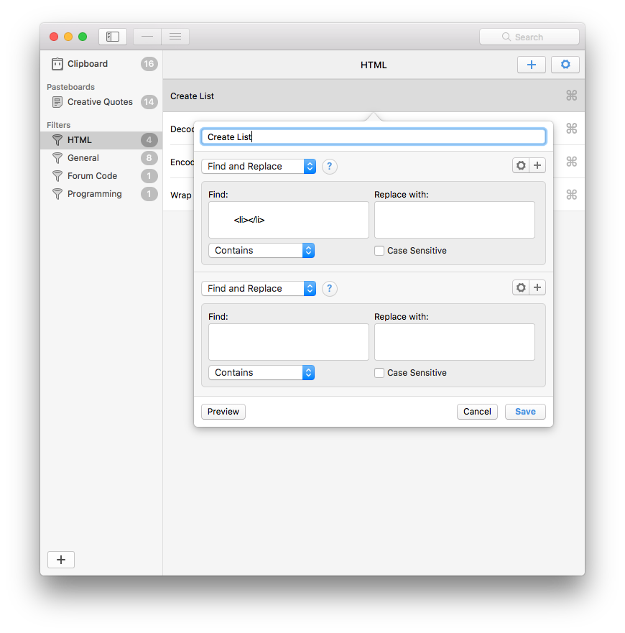Preview the Create List filter
This screenshot has width=625, height=633.
coord(223,411)
